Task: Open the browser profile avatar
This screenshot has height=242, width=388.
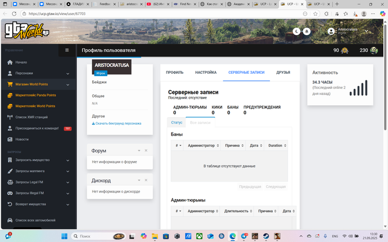Action: click(x=364, y=14)
